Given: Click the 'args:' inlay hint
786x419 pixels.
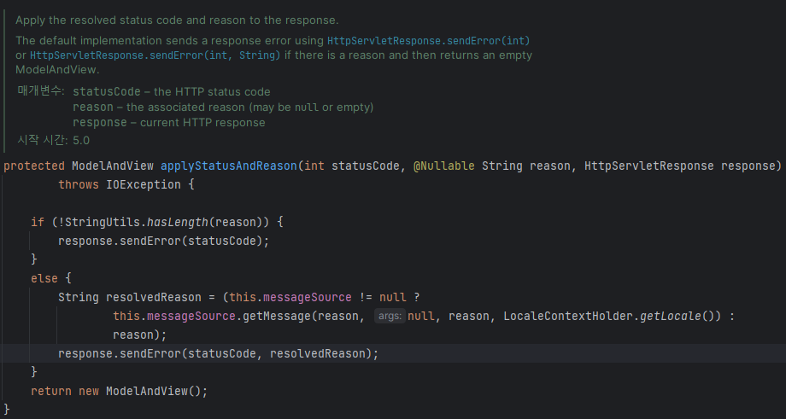Looking at the screenshot, I should (390, 317).
